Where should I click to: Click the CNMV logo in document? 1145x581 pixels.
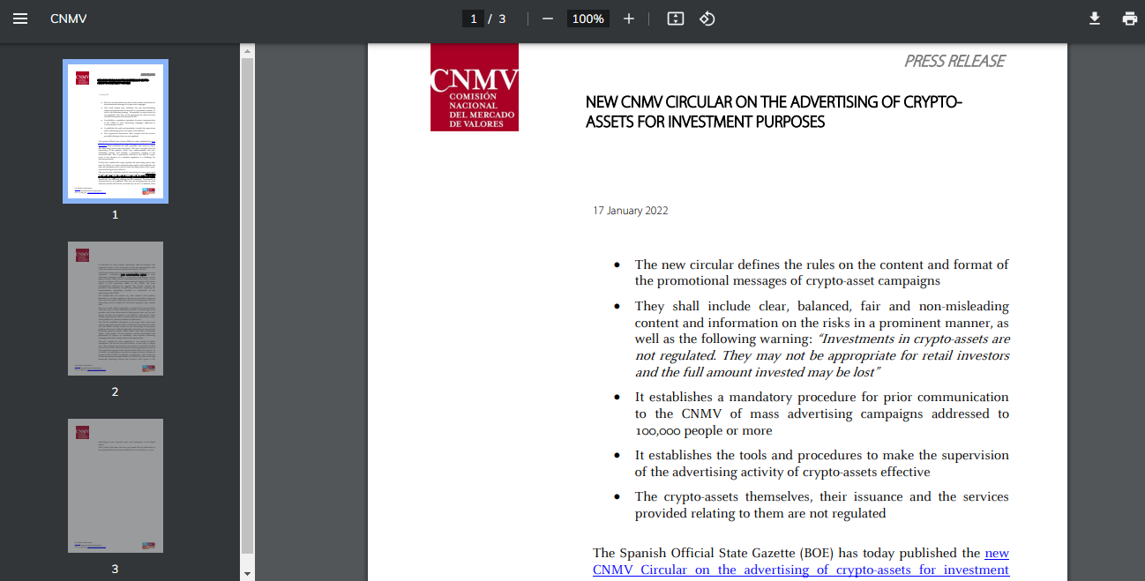[475, 87]
